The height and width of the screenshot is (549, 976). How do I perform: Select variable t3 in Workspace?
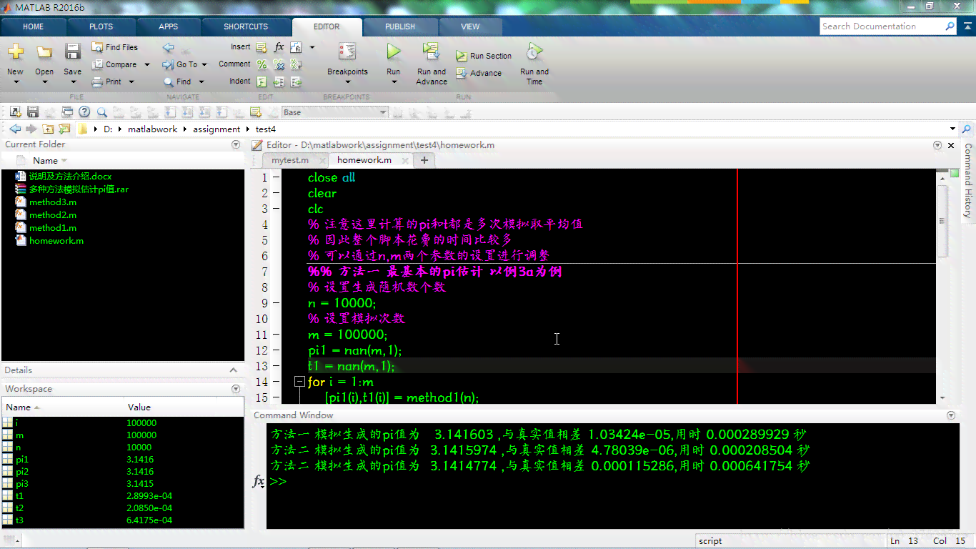coord(123,520)
